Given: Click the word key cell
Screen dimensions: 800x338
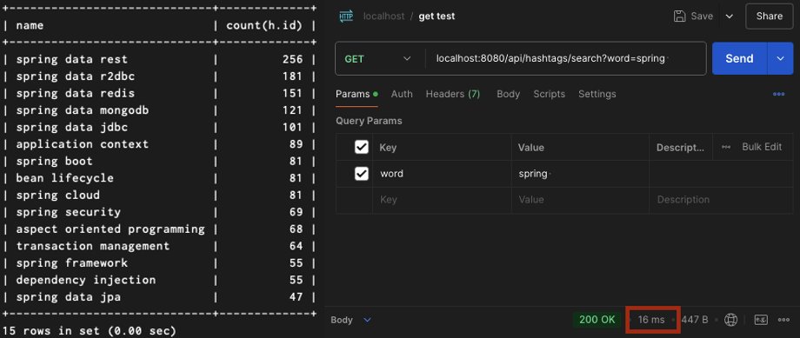Looking at the screenshot, I should pyautogui.click(x=442, y=174).
